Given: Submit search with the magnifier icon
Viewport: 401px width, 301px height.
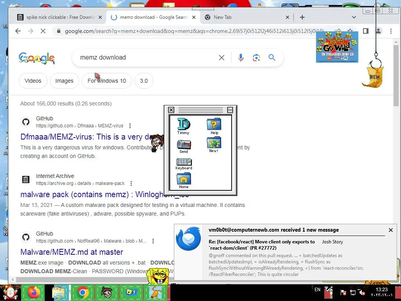Looking at the screenshot, I should [x=272, y=58].
